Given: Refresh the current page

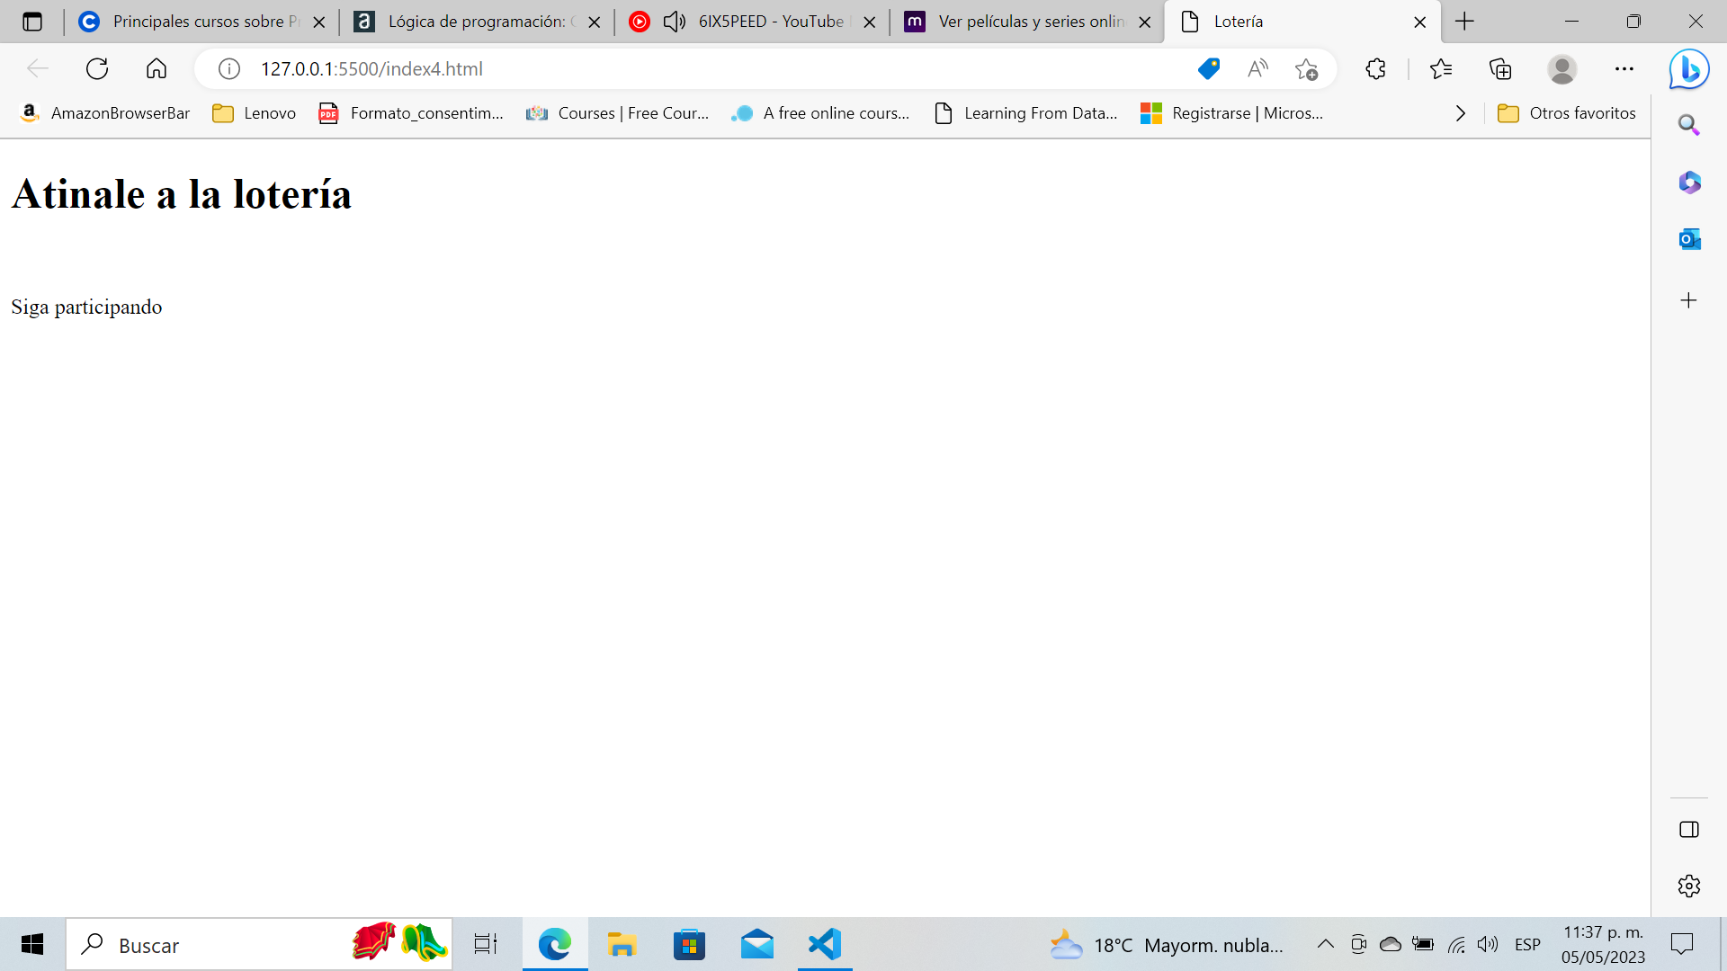Looking at the screenshot, I should 97,68.
